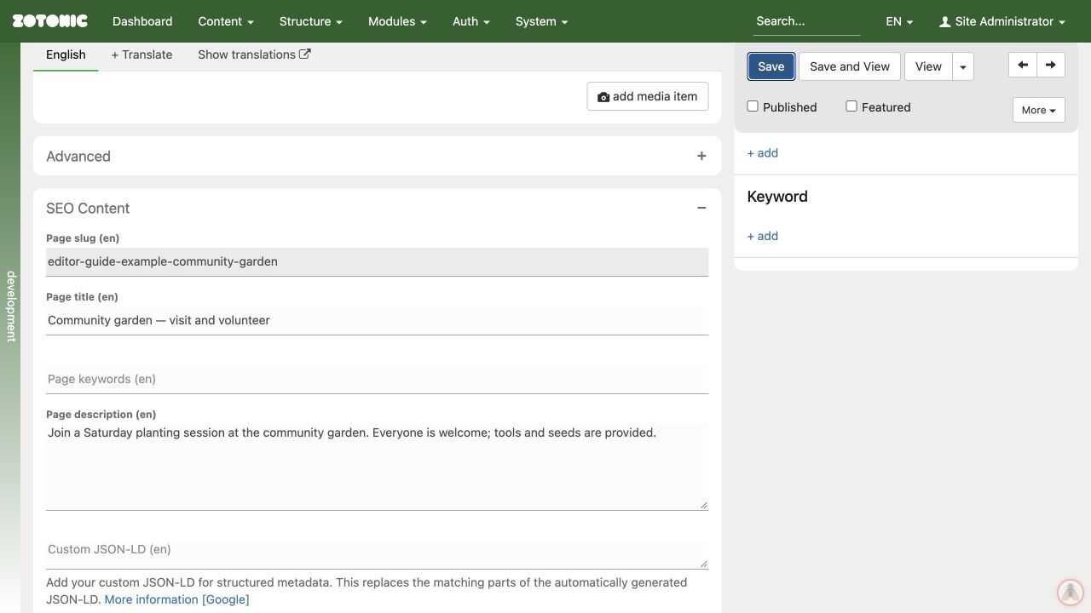Click the View button
Image resolution: width=1091 pixels, height=613 pixels.
click(928, 66)
